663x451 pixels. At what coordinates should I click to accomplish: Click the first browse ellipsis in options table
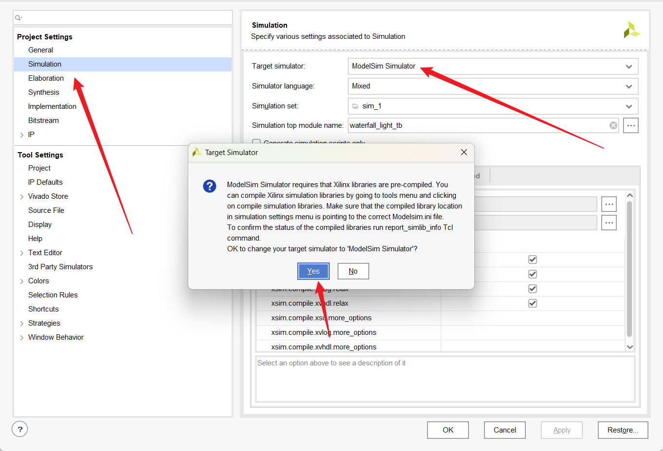click(609, 204)
